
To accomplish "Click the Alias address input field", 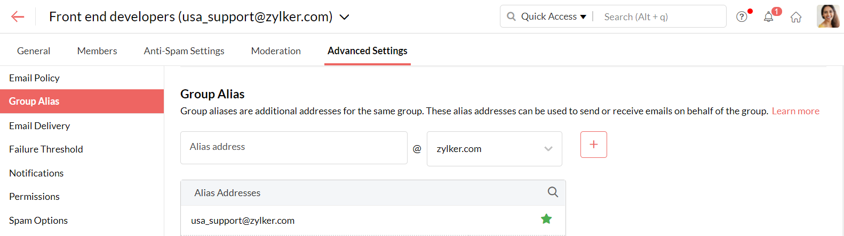I will pyautogui.click(x=293, y=147).
